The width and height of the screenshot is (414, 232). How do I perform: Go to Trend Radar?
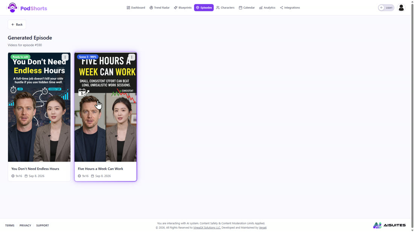[160, 8]
